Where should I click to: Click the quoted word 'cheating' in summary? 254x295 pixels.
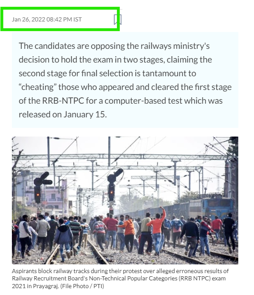(38, 87)
